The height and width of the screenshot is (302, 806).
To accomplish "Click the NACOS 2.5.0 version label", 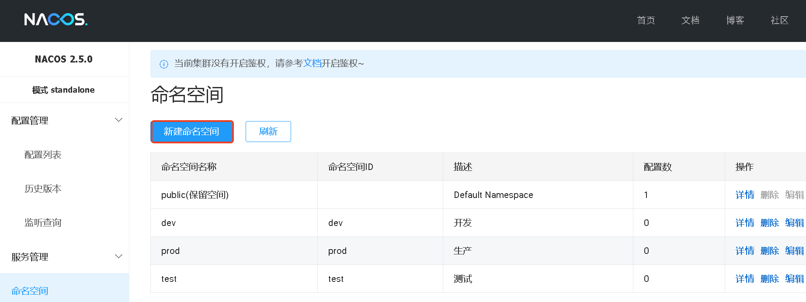I will (x=64, y=59).
